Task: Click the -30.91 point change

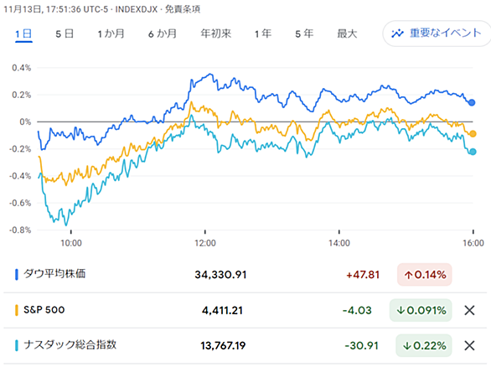Action: point(362,346)
